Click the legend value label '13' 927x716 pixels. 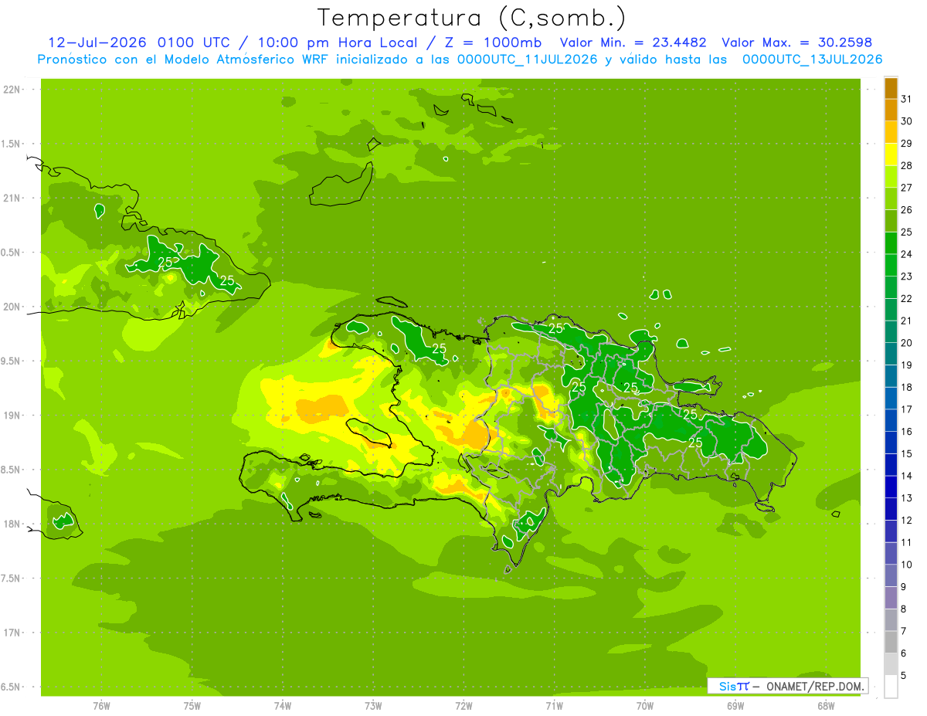(x=907, y=498)
